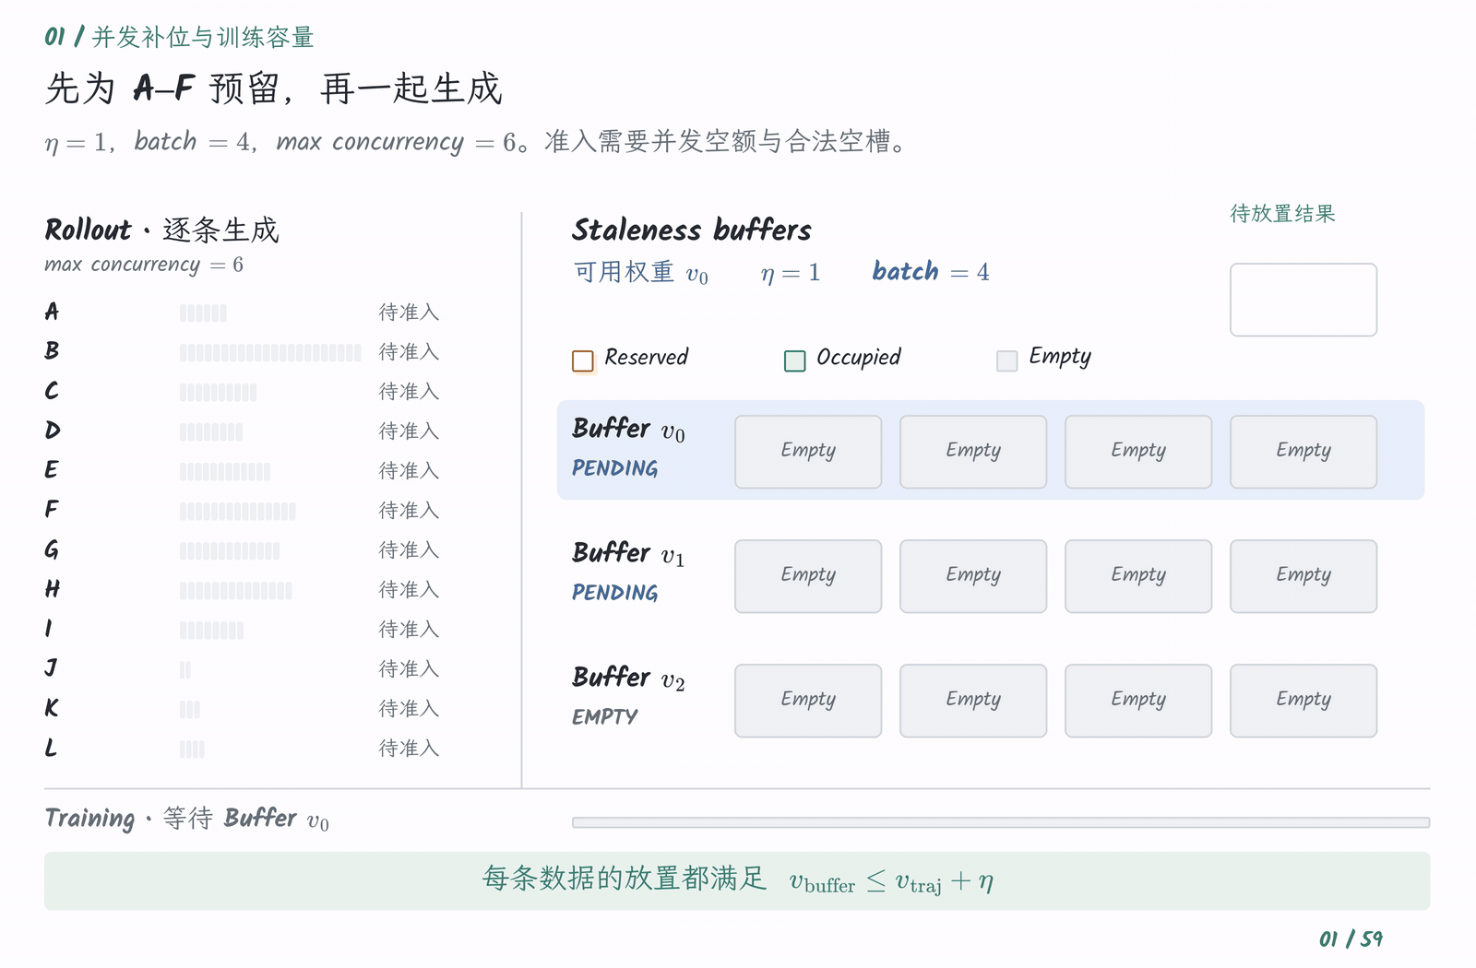Select rollout row label G

(x=52, y=549)
